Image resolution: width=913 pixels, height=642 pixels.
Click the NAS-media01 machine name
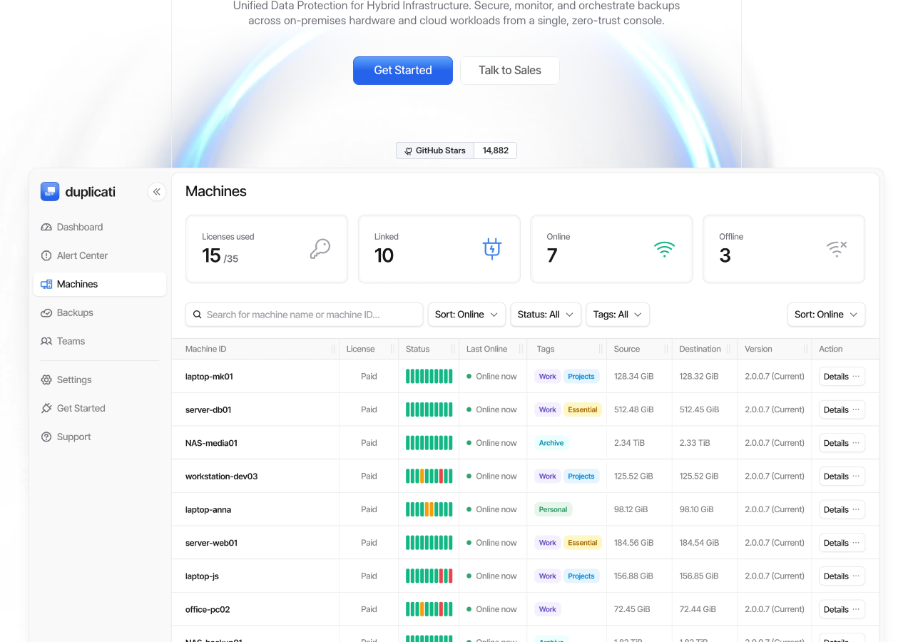(211, 443)
